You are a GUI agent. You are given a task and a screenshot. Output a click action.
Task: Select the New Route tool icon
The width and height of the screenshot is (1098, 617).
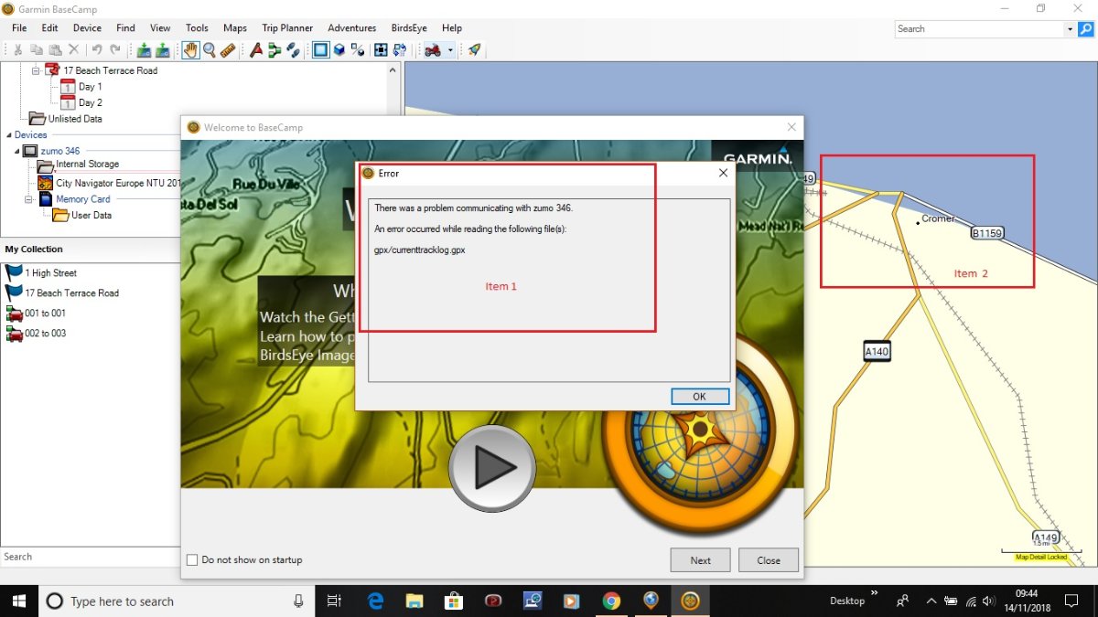tap(274, 50)
